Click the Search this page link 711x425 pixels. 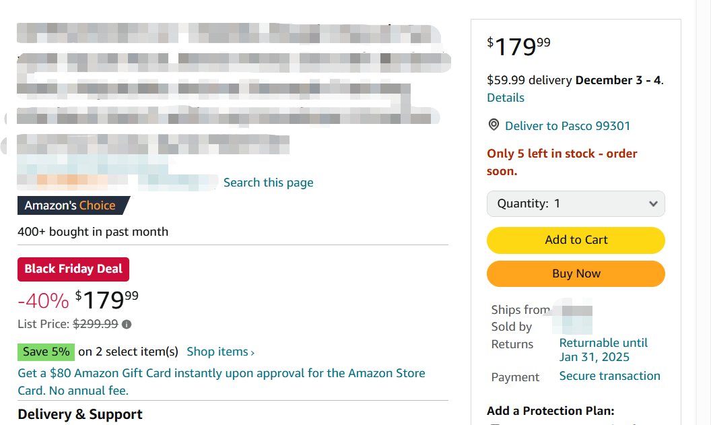pyautogui.click(x=268, y=183)
